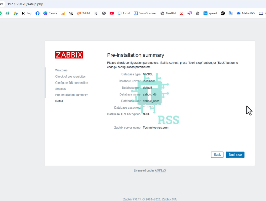This screenshot has width=266, height=201.
Task: Click the Technologyrss.com server name value
Action: [156, 128]
